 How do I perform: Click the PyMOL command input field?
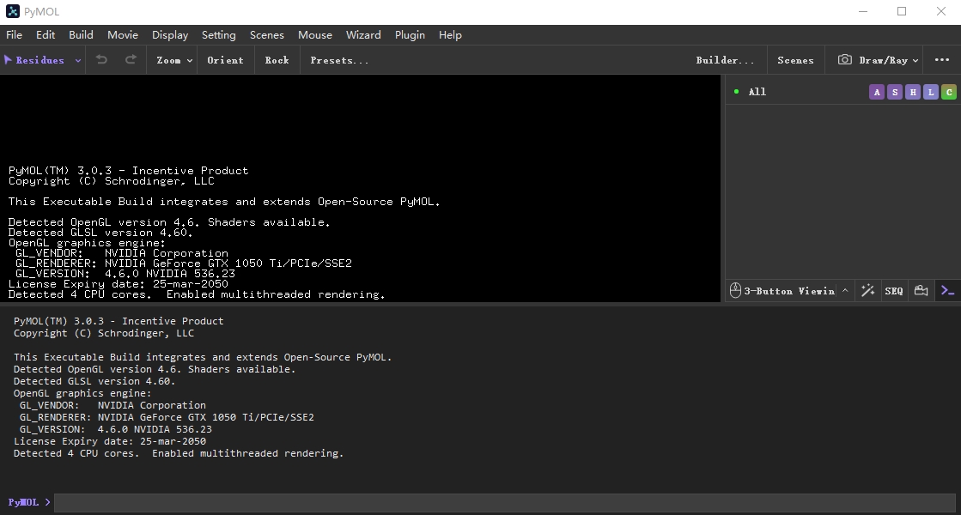(505, 503)
